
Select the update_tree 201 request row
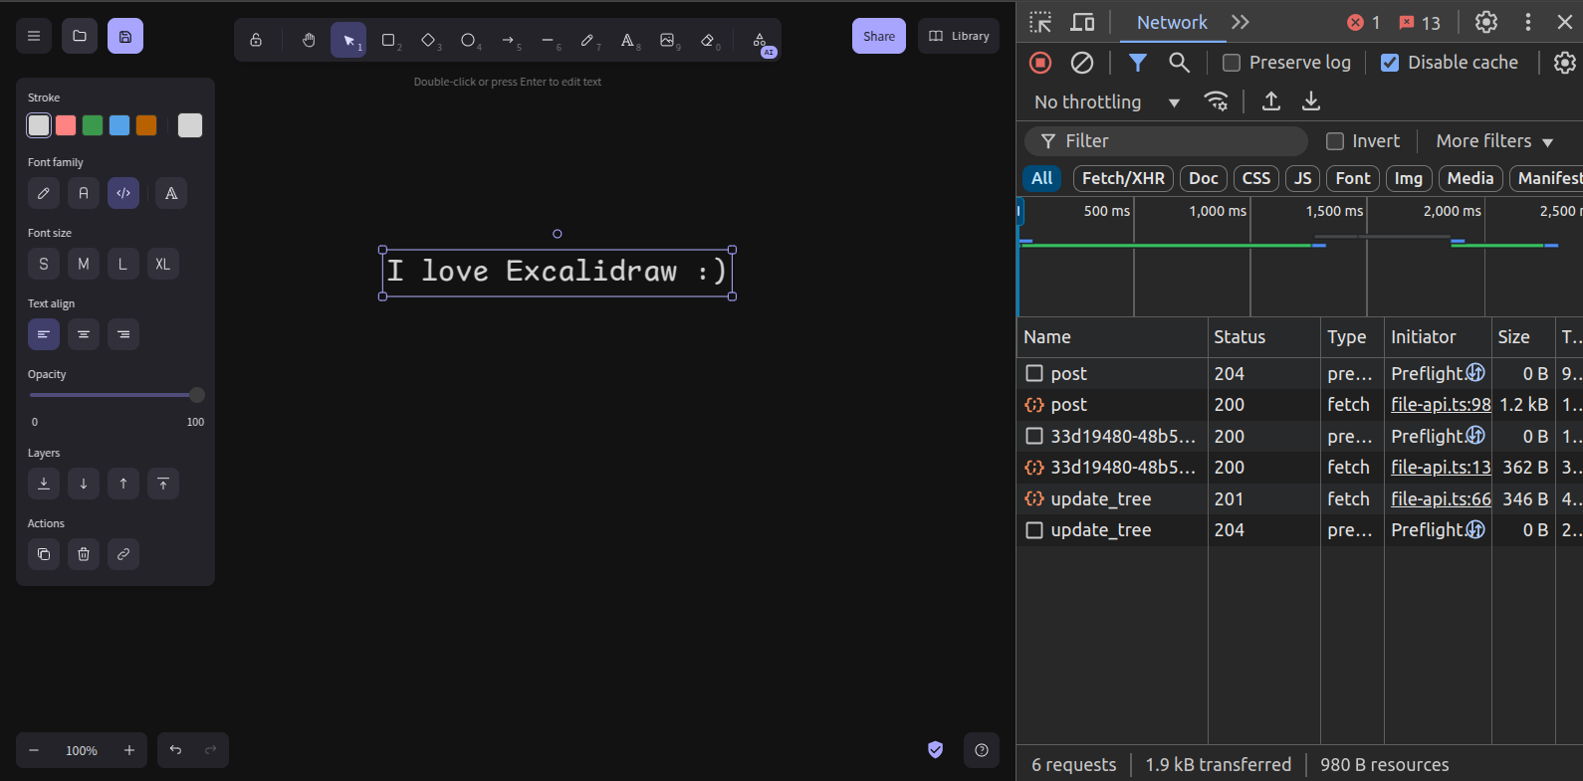[x=1299, y=498]
